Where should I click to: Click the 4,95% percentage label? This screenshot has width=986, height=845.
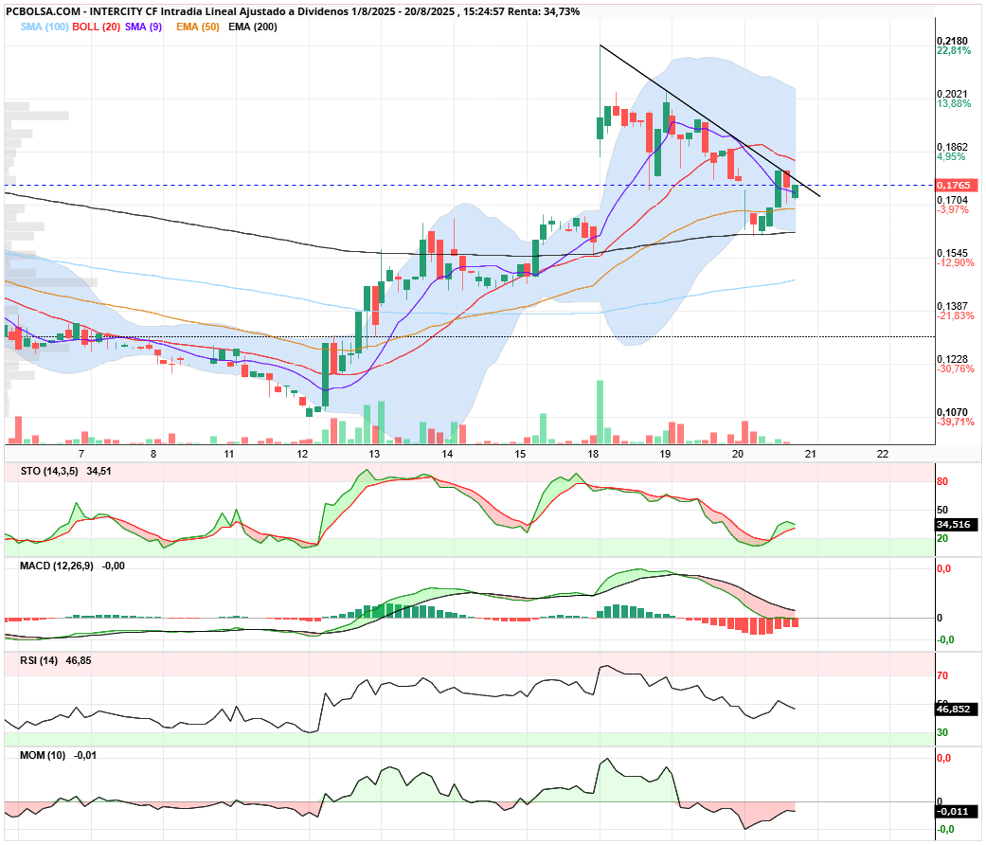(x=951, y=157)
